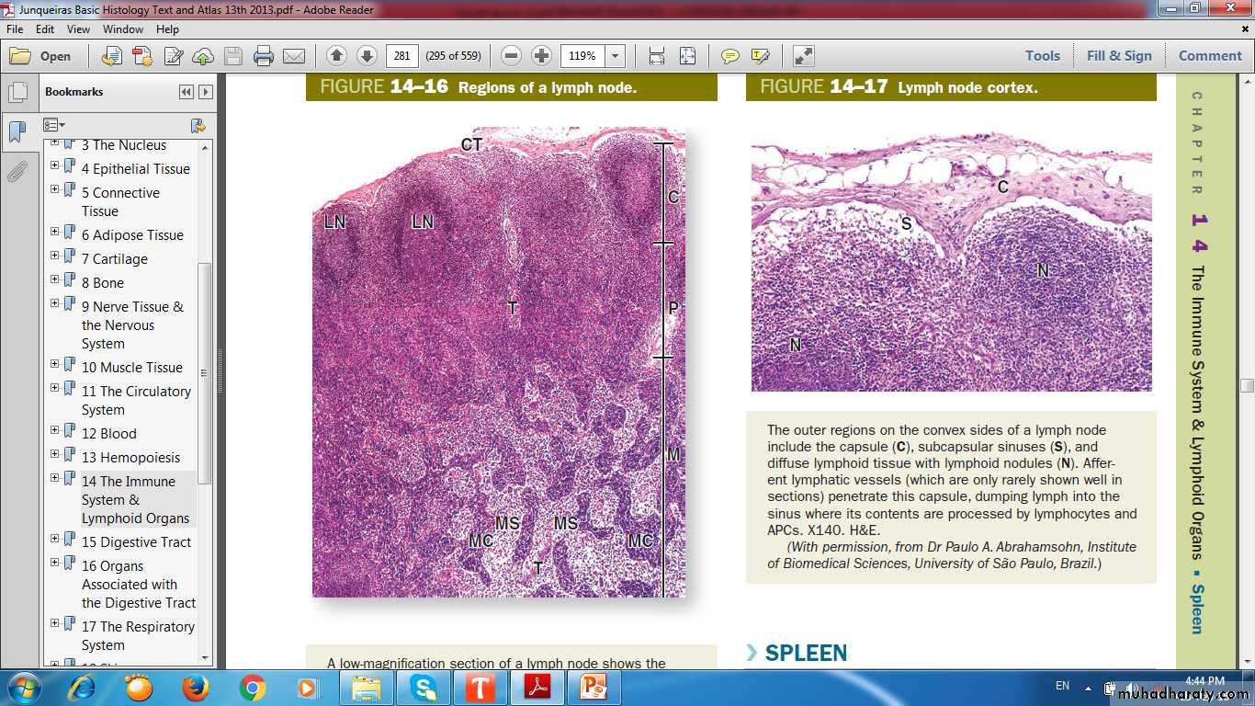The width and height of the screenshot is (1255, 706).
Task: Switch to read mode expand icon
Action: point(804,56)
